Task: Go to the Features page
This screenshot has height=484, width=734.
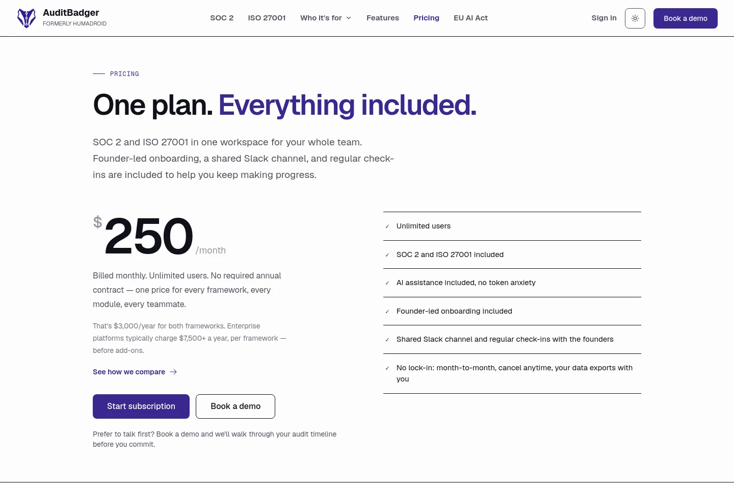Action: pyautogui.click(x=383, y=18)
